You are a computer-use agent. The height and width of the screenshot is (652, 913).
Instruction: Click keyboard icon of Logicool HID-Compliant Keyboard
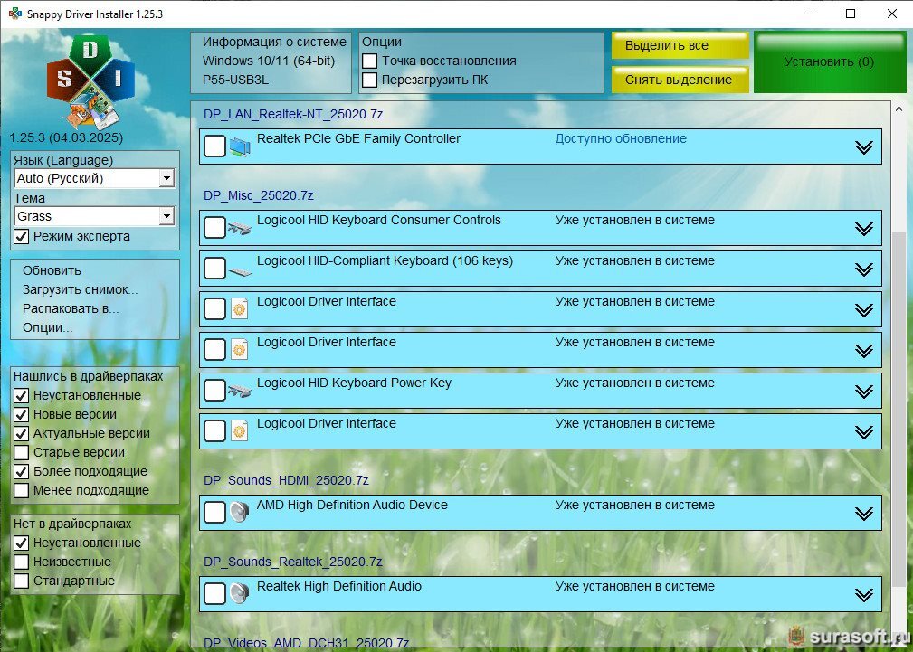click(x=239, y=271)
